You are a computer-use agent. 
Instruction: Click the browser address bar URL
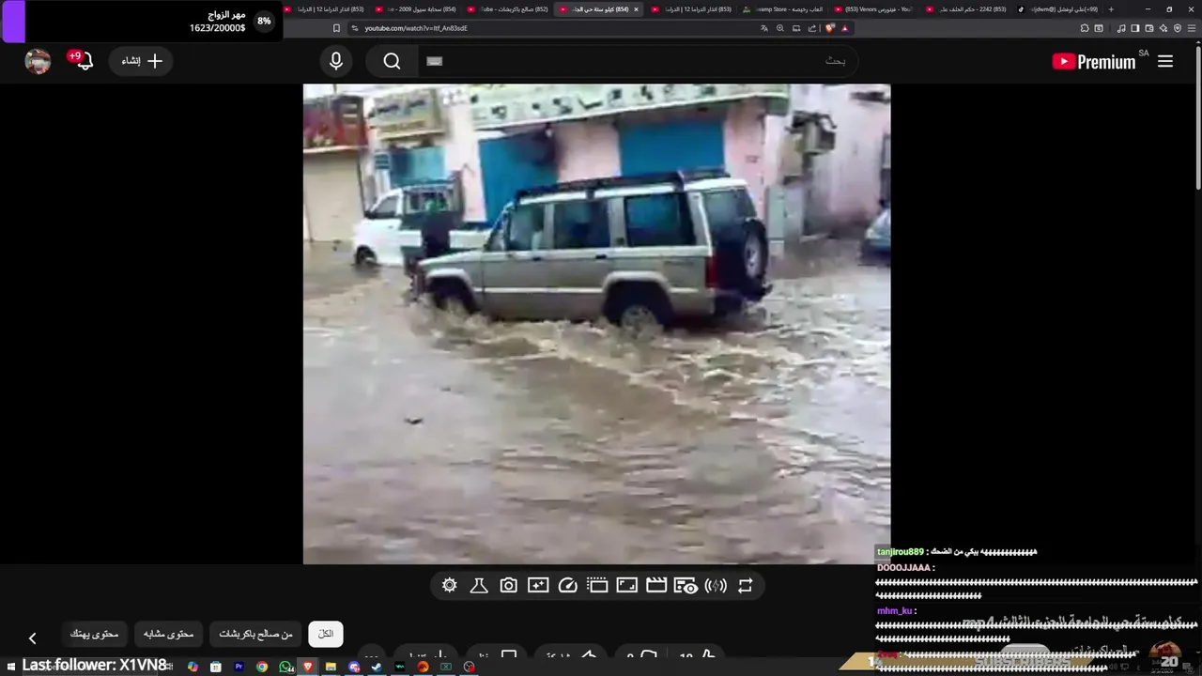pos(416,28)
